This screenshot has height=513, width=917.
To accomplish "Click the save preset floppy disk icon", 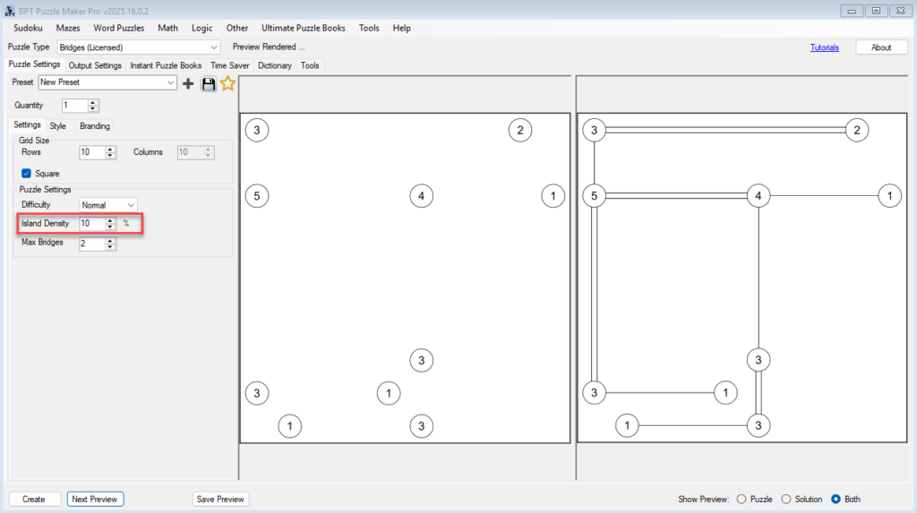I will (209, 83).
